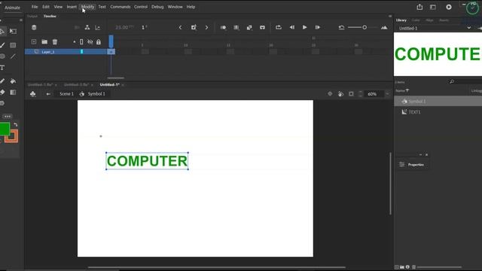Select the Paint Bucket tool
The width and height of the screenshot is (482, 271).
(x=13, y=81)
